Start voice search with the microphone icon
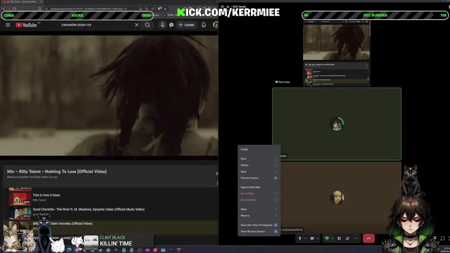Screen dimensions: 450x253 [162, 25]
